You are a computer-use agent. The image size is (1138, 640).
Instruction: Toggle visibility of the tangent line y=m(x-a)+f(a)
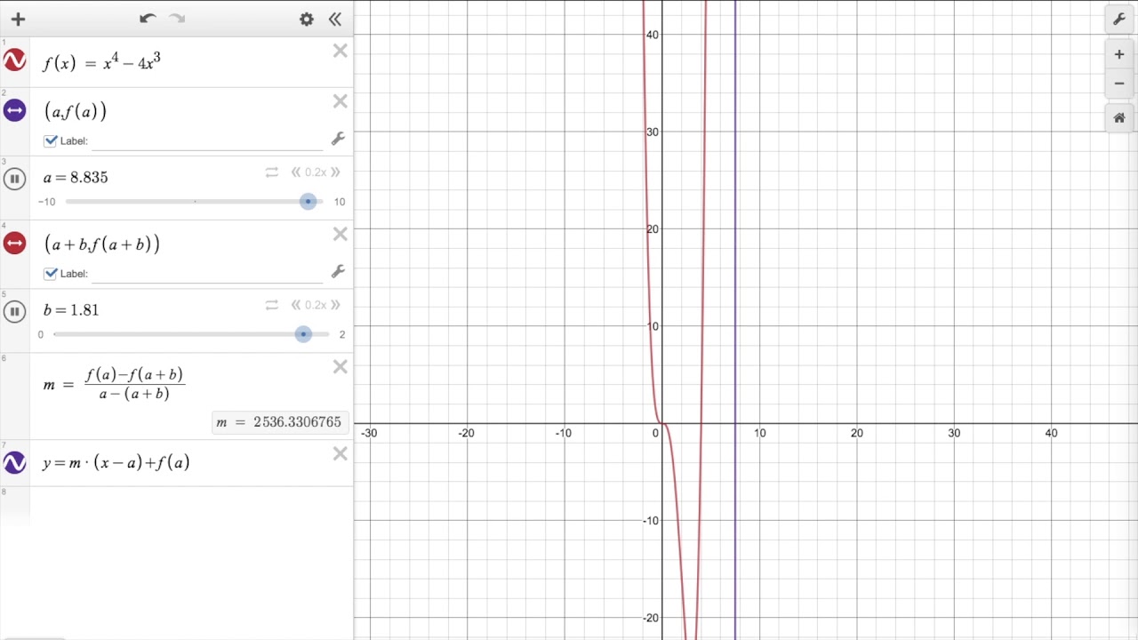click(x=14, y=462)
